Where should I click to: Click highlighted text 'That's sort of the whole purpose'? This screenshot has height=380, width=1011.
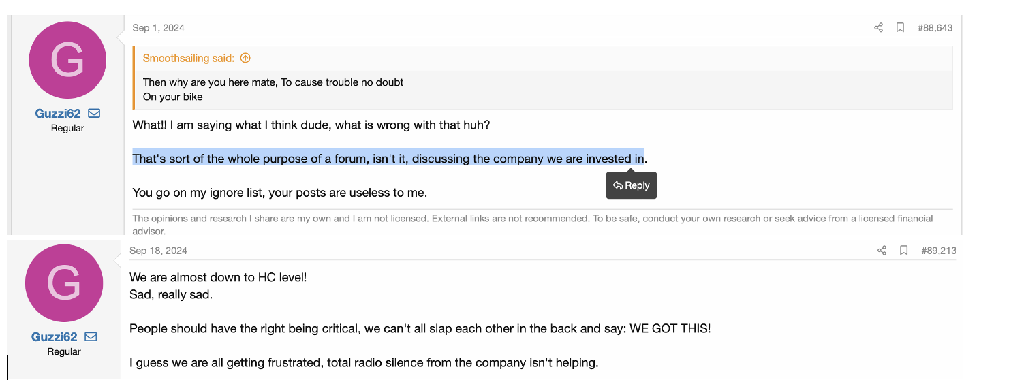coord(211,159)
